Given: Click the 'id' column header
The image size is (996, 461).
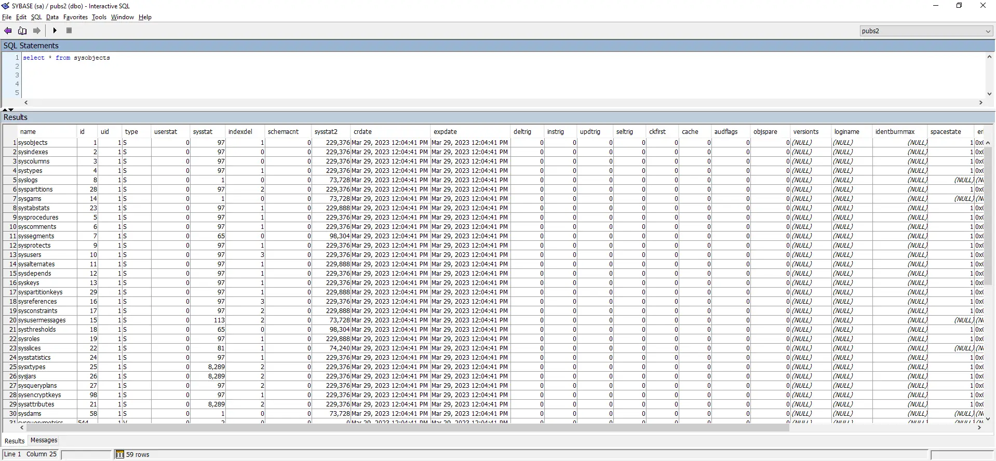Looking at the screenshot, I should tap(88, 132).
